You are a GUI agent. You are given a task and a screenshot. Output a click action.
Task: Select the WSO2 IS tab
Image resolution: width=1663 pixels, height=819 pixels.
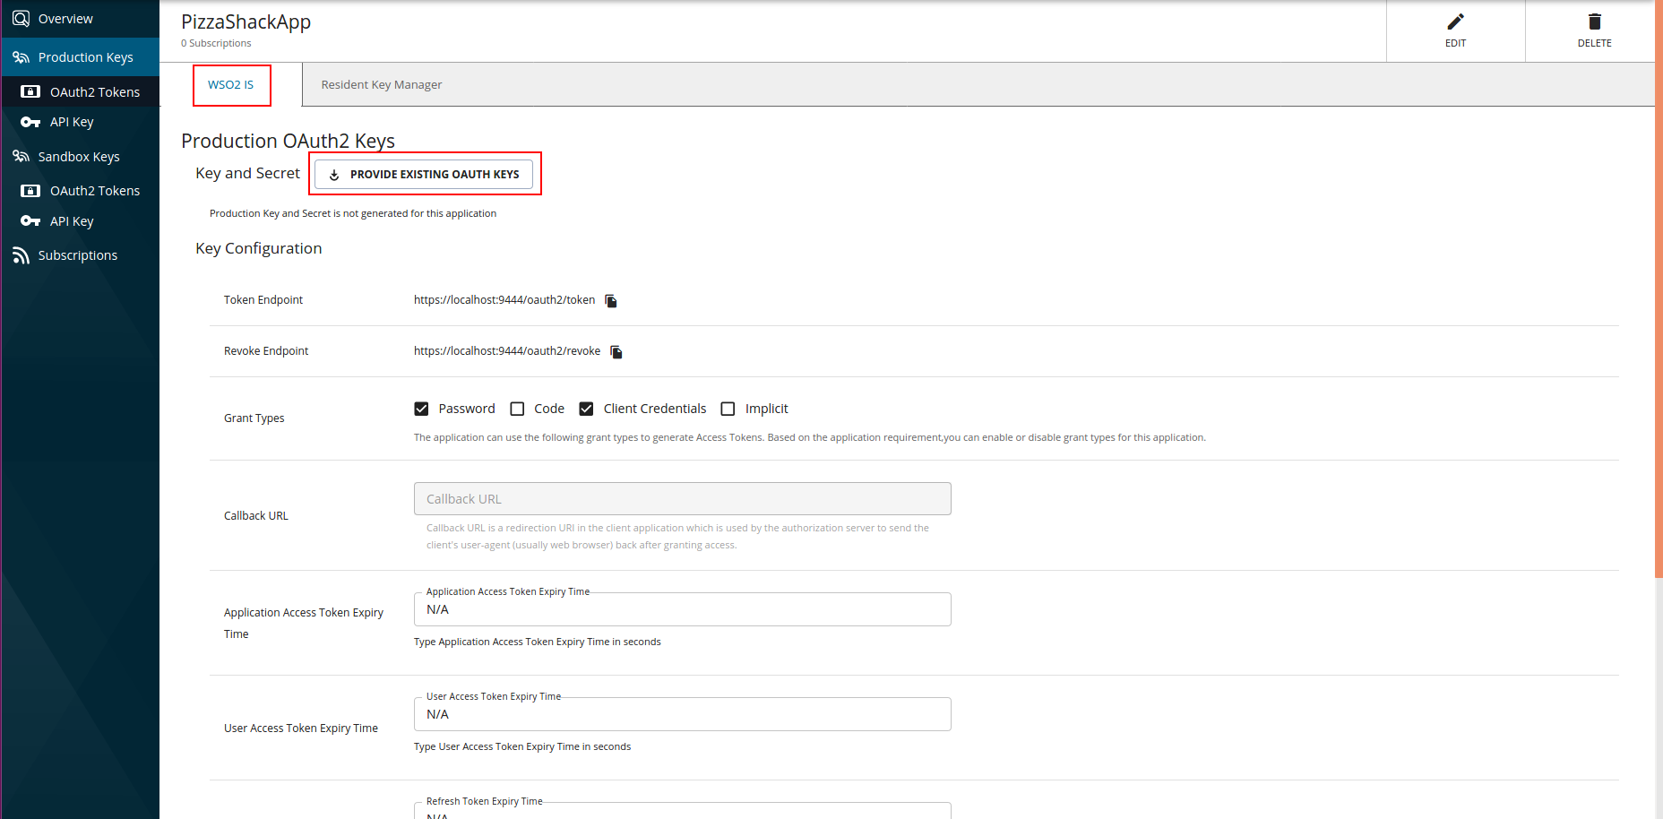(231, 85)
